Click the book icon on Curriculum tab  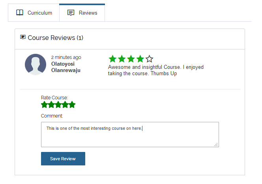click(20, 13)
